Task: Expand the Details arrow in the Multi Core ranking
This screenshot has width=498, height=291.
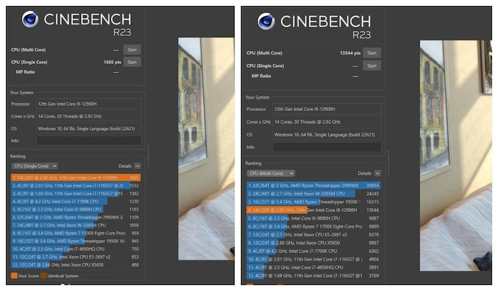Action: tap(378, 173)
